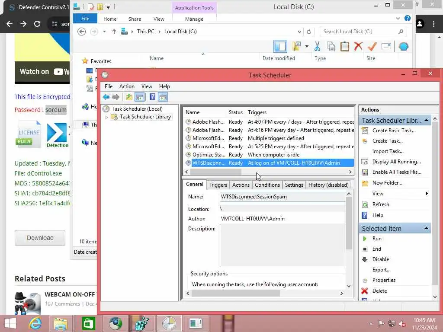Select the WTSDisconn... task row
Image resolution: width=443 pixels, height=332 pixels.
coord(268,163)
